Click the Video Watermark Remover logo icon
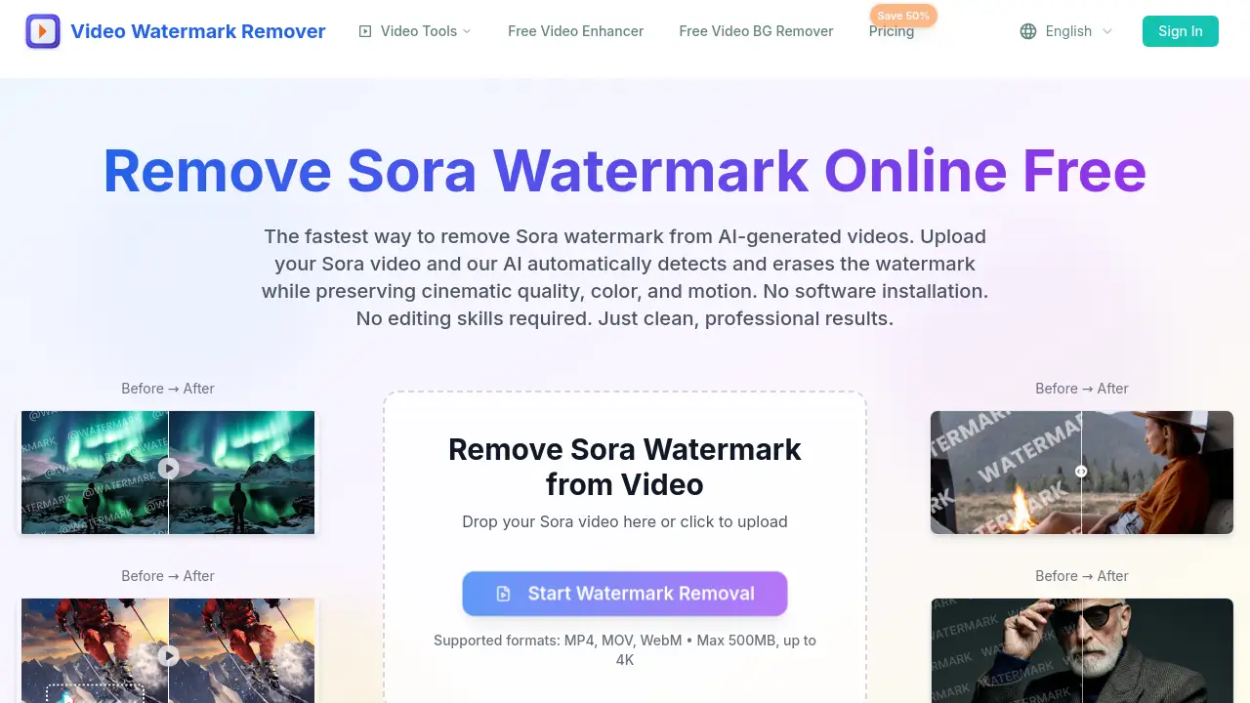This screenshot has width=1250, height=703. [x=42, y=31]
